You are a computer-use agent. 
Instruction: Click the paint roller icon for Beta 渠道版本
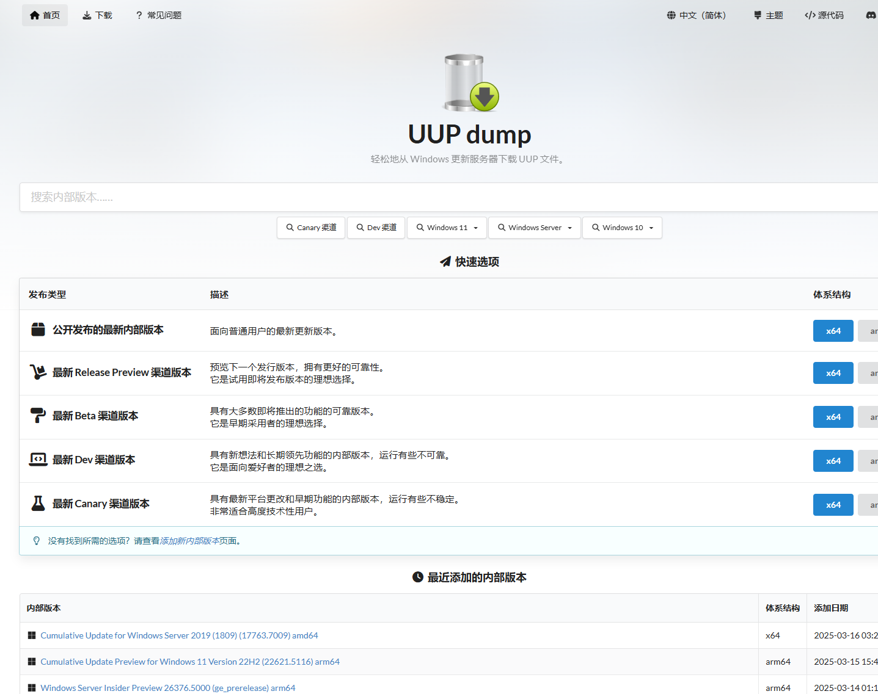[38, 416]
